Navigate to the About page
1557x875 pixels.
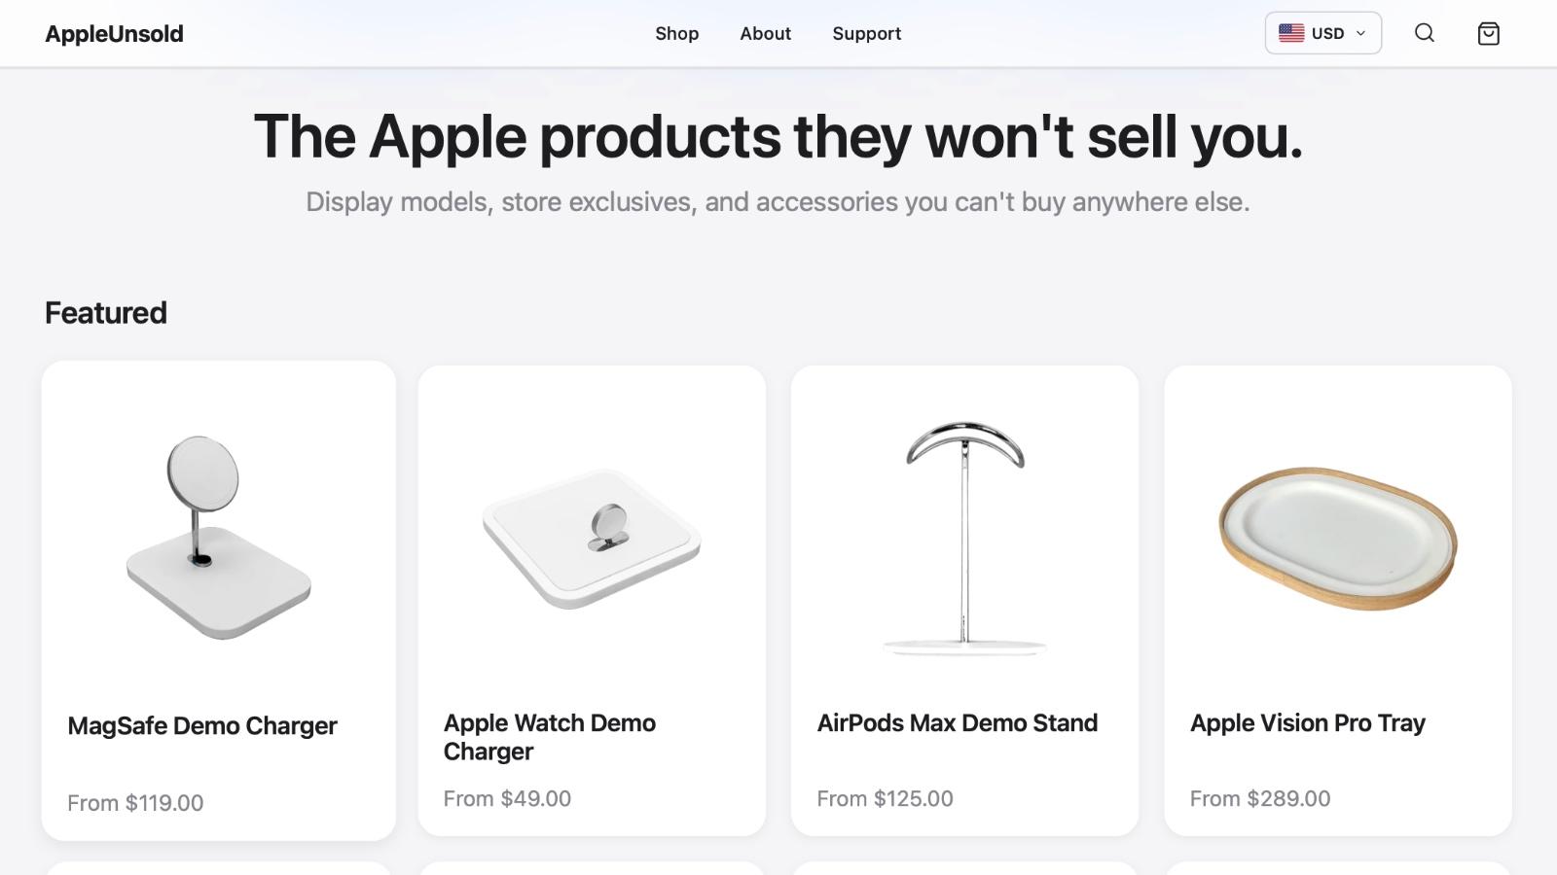[765, 33]
